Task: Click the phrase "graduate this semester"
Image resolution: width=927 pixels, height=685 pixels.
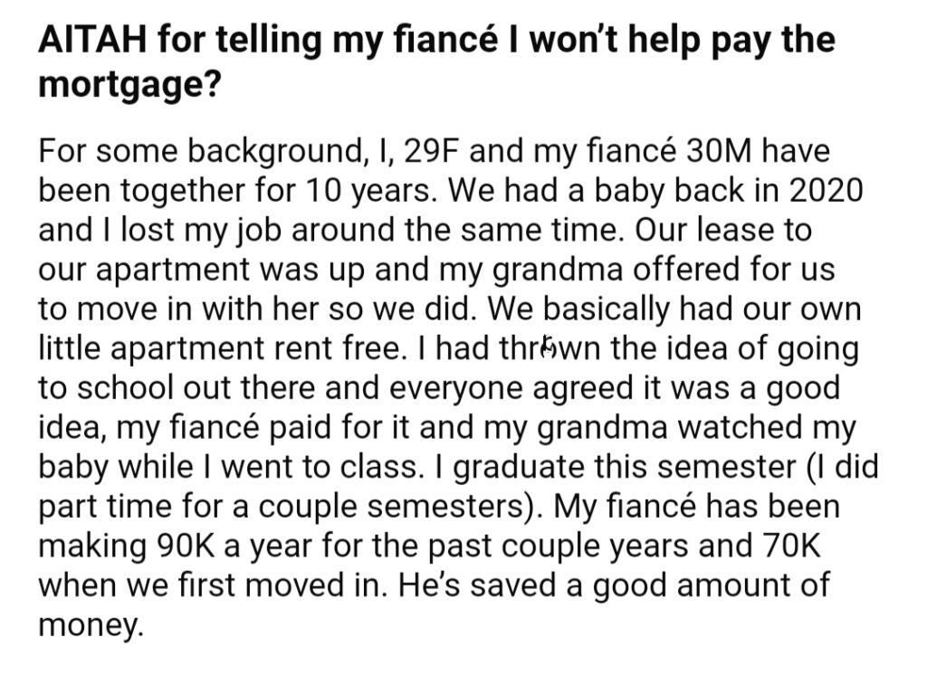Action: click(x=625, y=467)
